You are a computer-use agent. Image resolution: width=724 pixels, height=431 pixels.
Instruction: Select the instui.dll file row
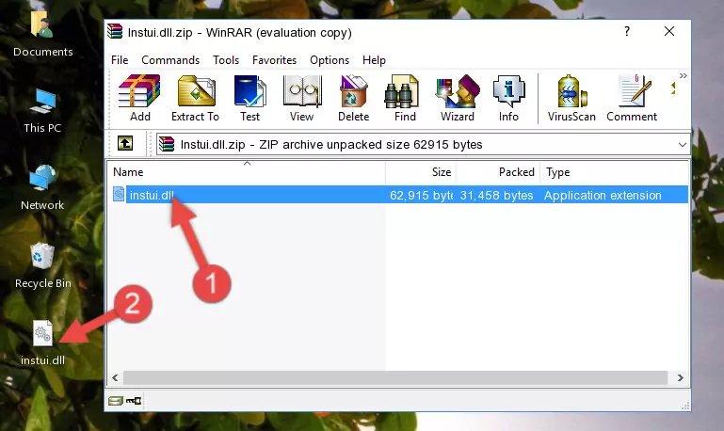click(x=400, y=195)
